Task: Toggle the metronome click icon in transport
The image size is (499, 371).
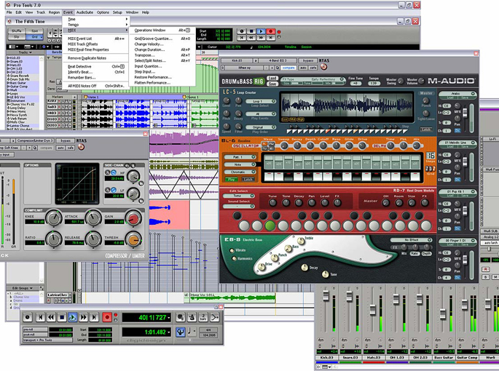Action: (192, 317)
